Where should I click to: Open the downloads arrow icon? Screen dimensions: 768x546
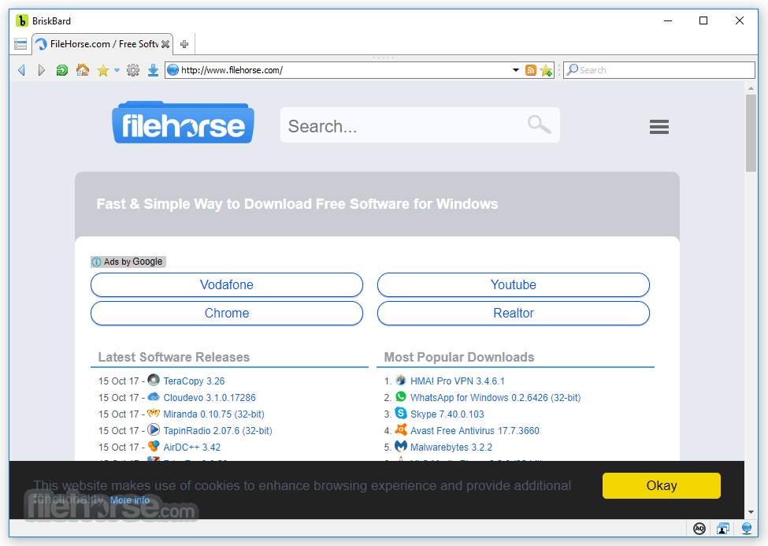coord(154,70)
